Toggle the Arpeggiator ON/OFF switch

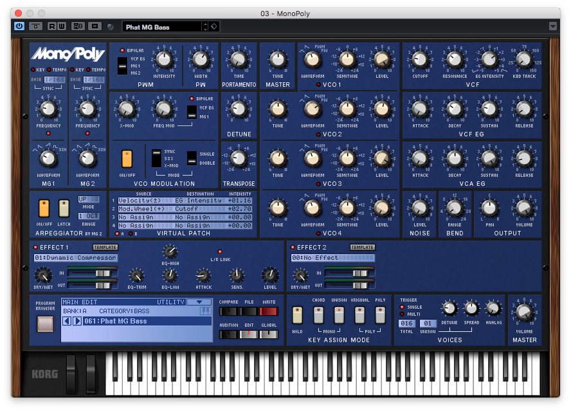click(x=44, y=208)
